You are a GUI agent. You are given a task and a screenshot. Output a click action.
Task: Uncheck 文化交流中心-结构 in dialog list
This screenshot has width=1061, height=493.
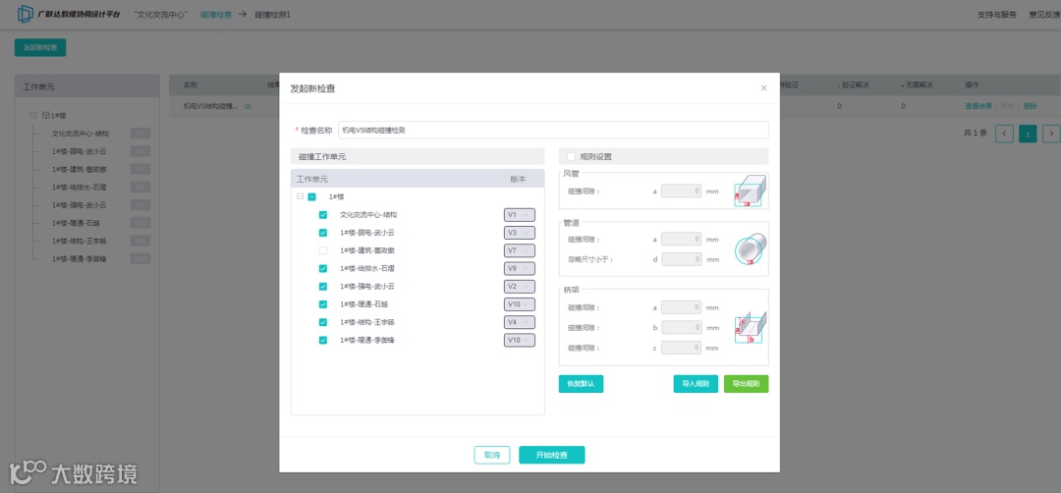(x=323, y=214)
